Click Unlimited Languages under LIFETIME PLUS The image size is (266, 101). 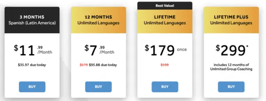231,23
